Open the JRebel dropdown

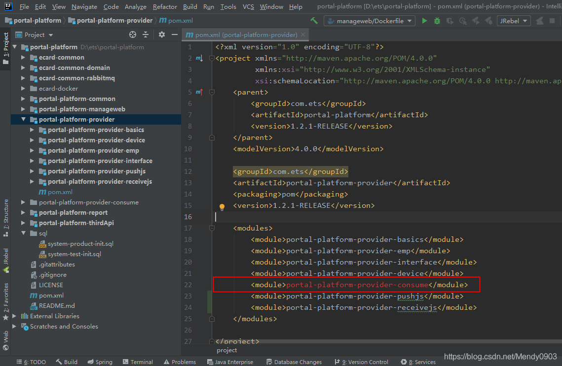click(514, 21)
